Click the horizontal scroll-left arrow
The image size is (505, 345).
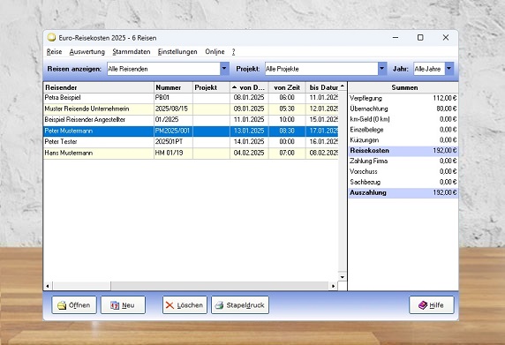(x=48, y=286)
